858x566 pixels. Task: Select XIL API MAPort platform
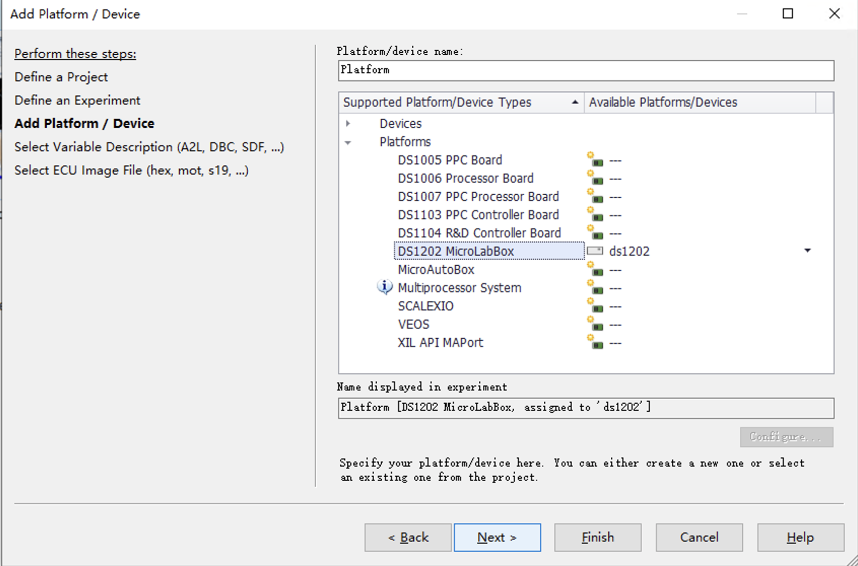point(440,342)
